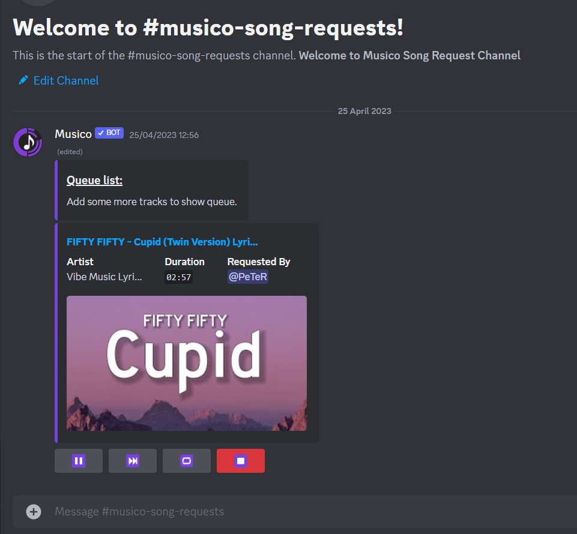Click the 25 April 2023 date divider

(x=364, y=111)
